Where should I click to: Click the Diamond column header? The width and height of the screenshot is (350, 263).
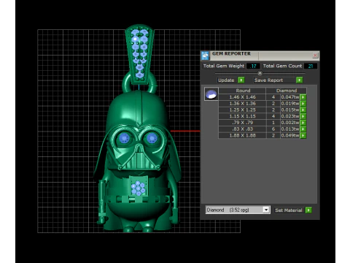point(287,91)
